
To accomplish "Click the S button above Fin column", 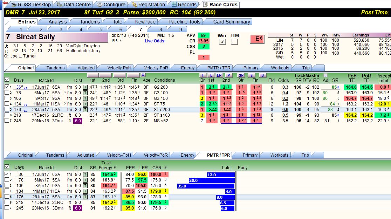I will (252, 75).
